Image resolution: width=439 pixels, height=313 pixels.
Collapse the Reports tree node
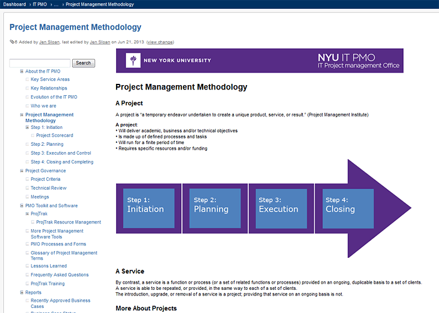pyautogui.click(x=21, y=292)
